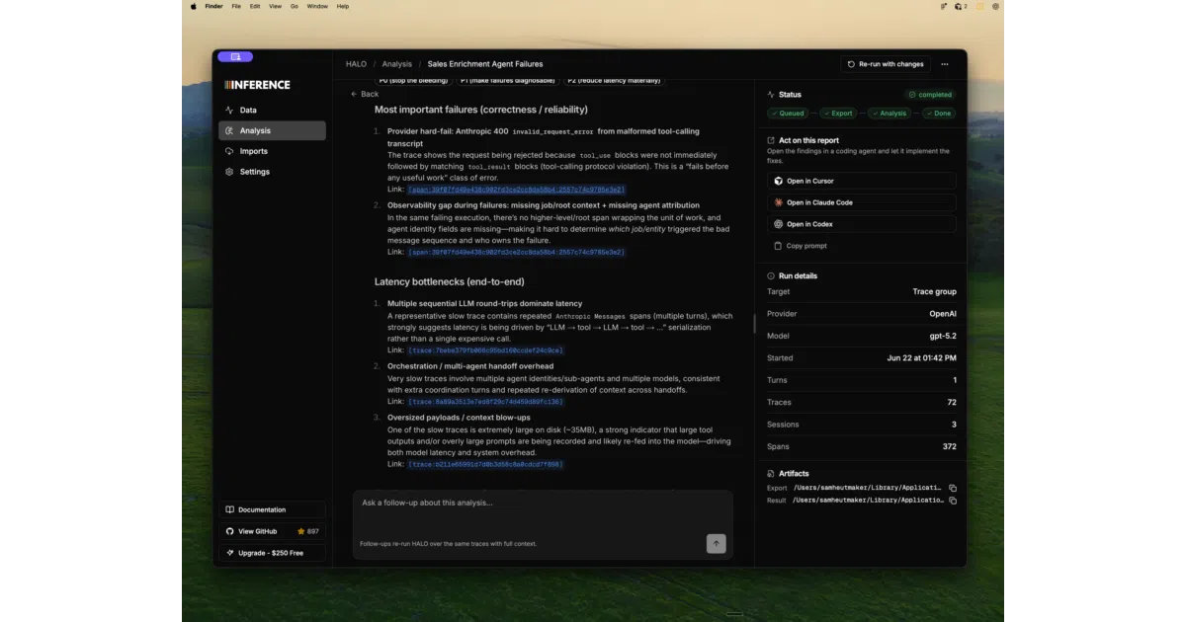1186x622 pixels.
Task: Click Copy prompt
Action: pyautogui.click(x=801, y=246)
